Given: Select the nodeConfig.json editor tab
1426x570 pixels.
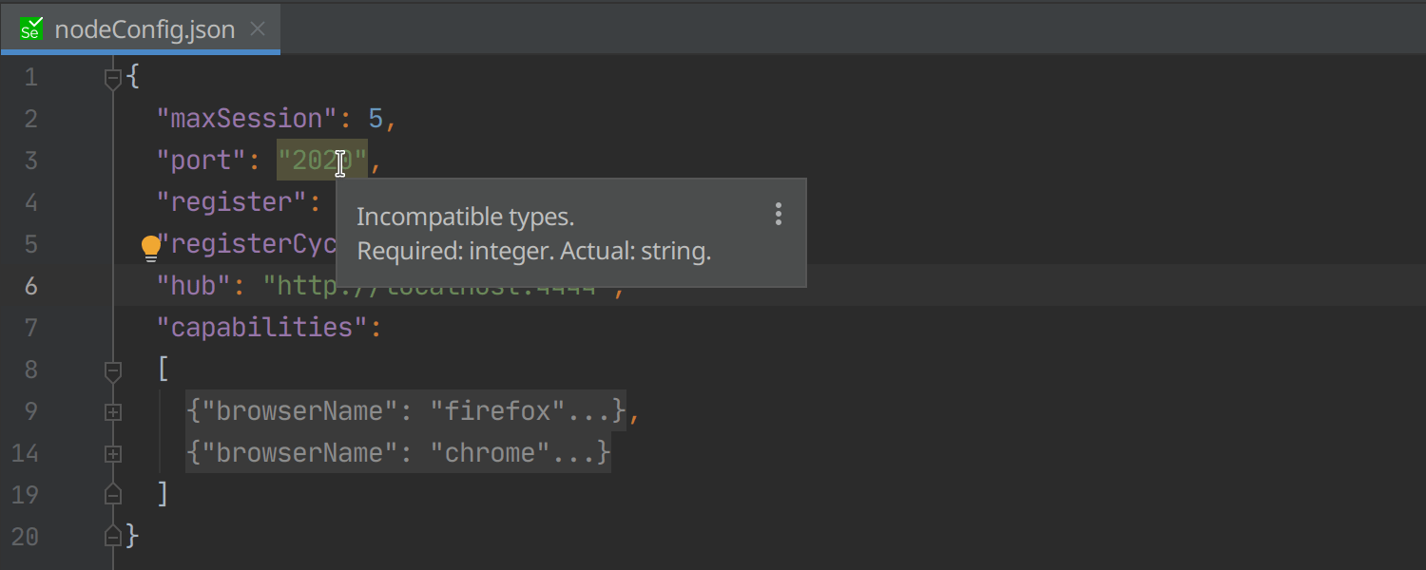Looking at the screenshot, I should 145,28.
